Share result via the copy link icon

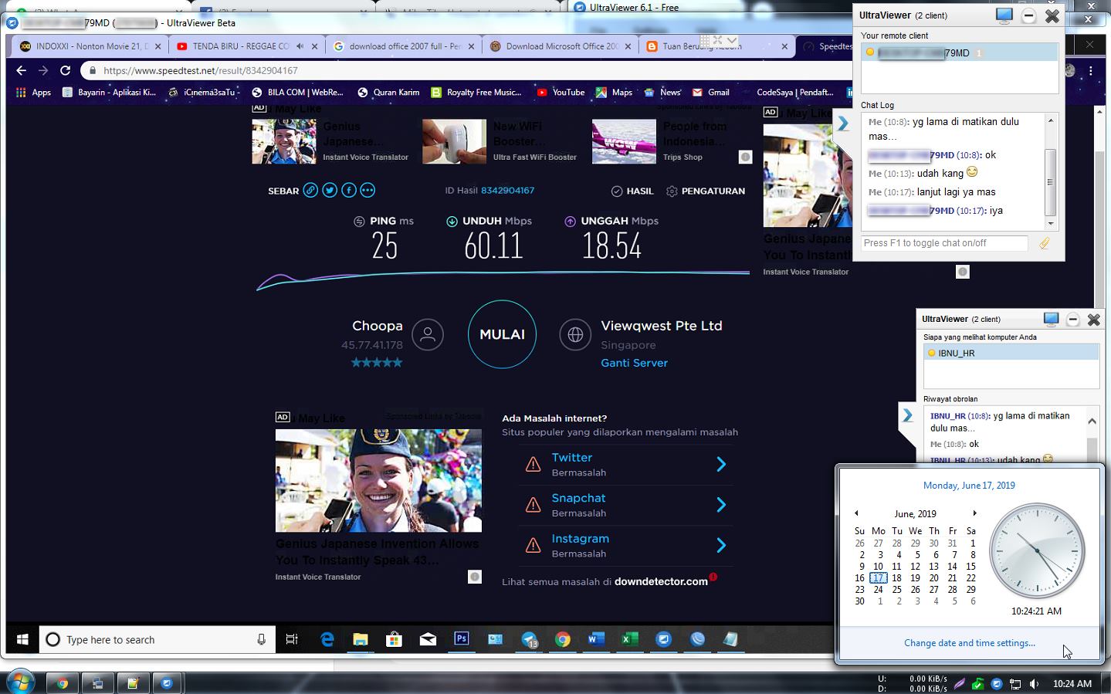pos(310,190)
